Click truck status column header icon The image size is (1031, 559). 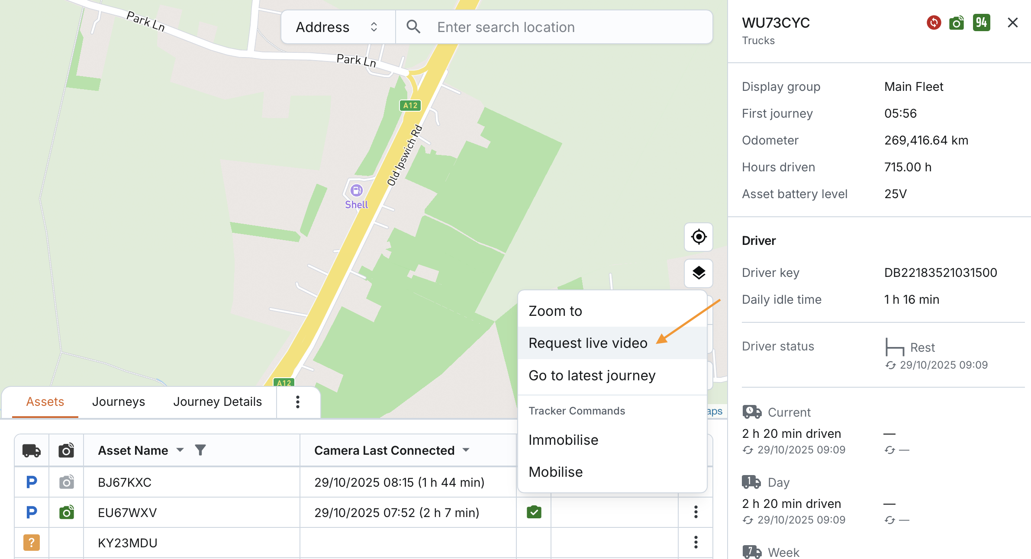tap(31, 450)
